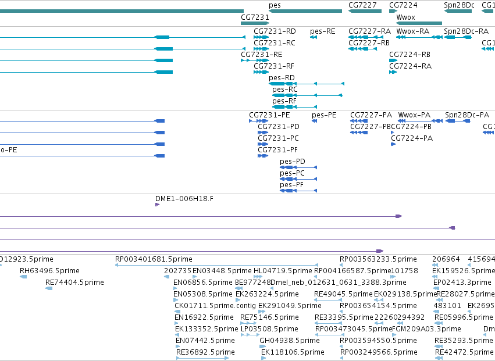
Task: Pick the CG7231-PE protein label
Action: click(x=269, y=115)
